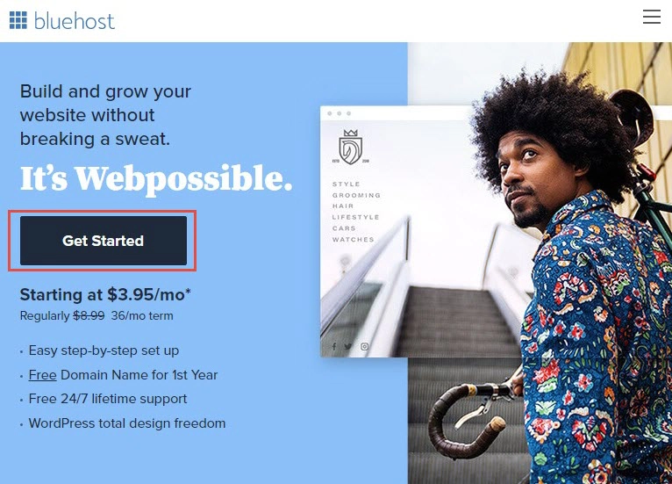Click the Get Started button

104,241
